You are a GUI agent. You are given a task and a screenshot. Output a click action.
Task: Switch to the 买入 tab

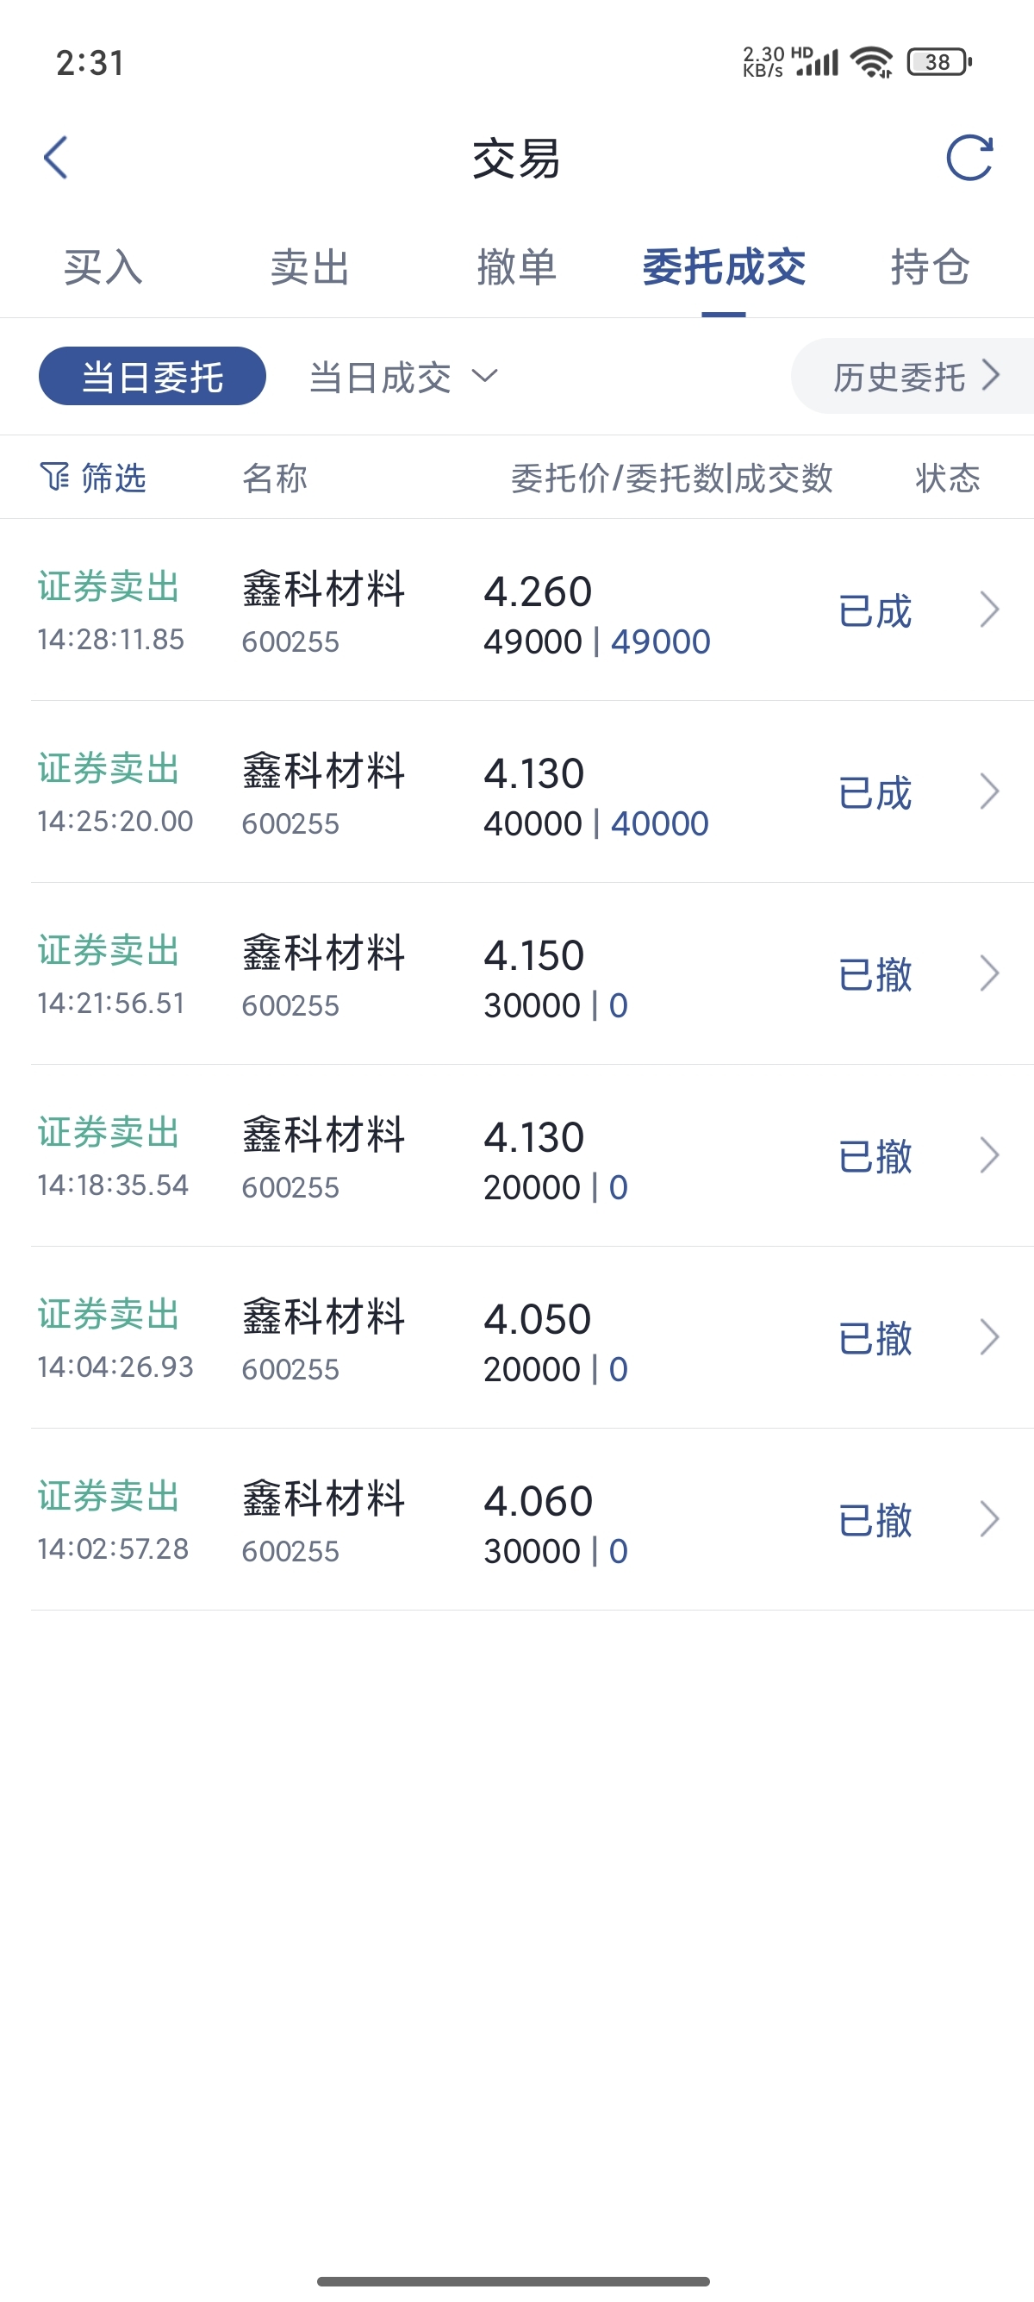click(x=103, y=267)
